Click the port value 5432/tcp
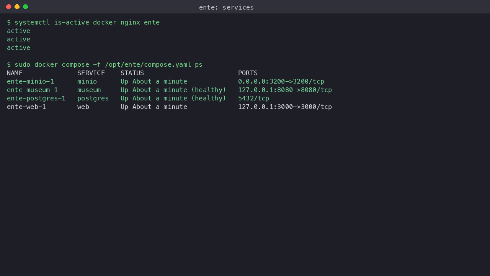This screenshot has width=490, height=276. point(253,98)
